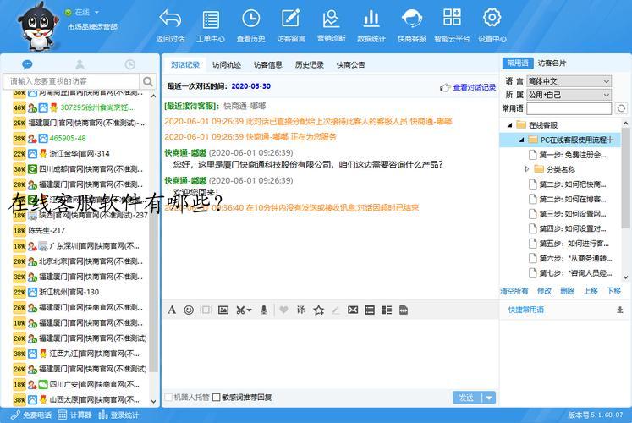Open the send button dropdown arrow
Screen dimensions: 632x423
[x=489, y=398]
